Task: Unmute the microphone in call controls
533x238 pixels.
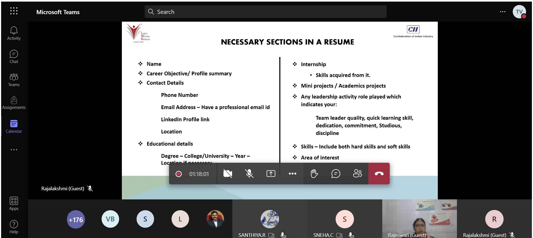Action: (x=249, y=174)
